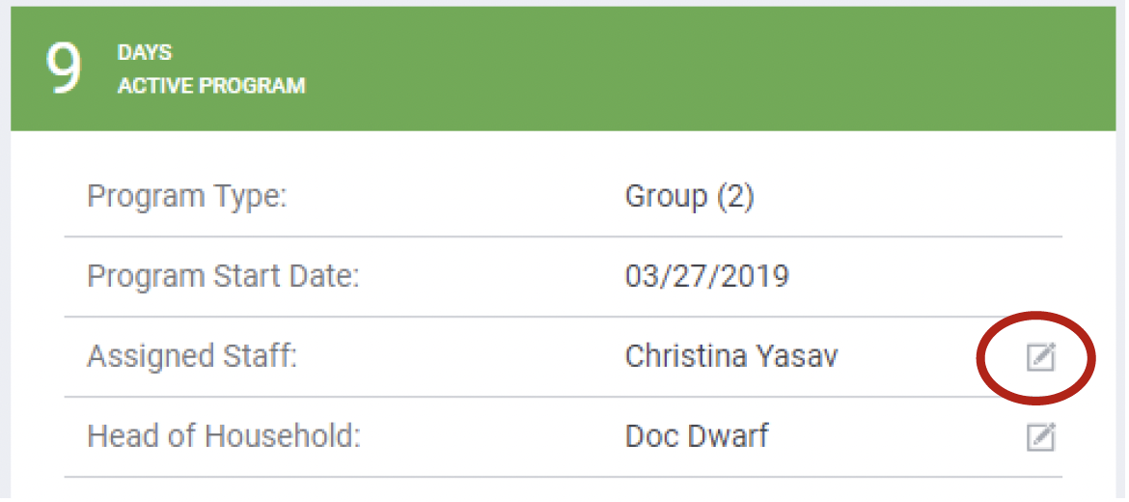Click the Assigned Staff label
The image size is (1129, 502).
[192, 356]
